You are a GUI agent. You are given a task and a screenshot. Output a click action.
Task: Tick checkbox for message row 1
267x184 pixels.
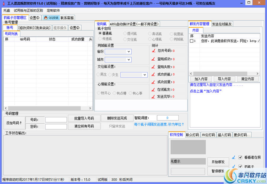coord(192,41)
